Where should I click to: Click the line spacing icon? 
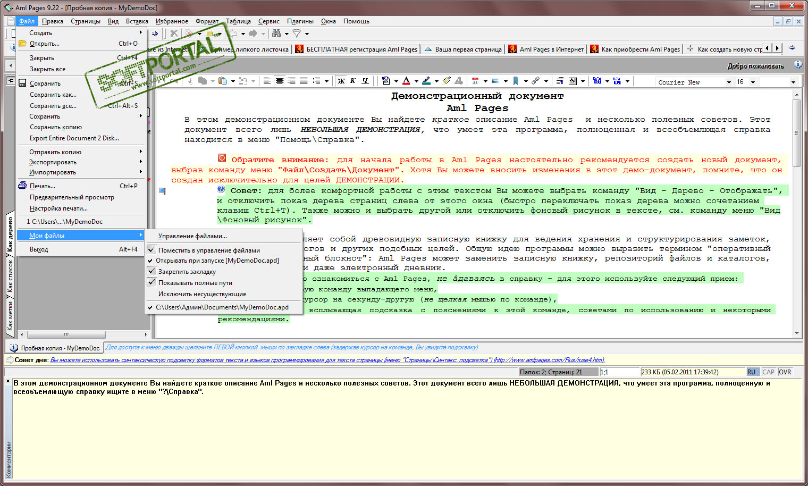pos(316,81)
